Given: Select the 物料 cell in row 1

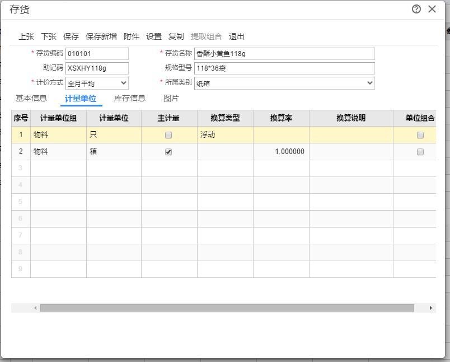Looking at the screenshot, I should coord(59,134).
